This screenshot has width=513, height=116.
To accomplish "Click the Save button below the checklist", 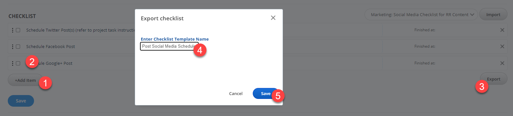I will pos(21,101).
